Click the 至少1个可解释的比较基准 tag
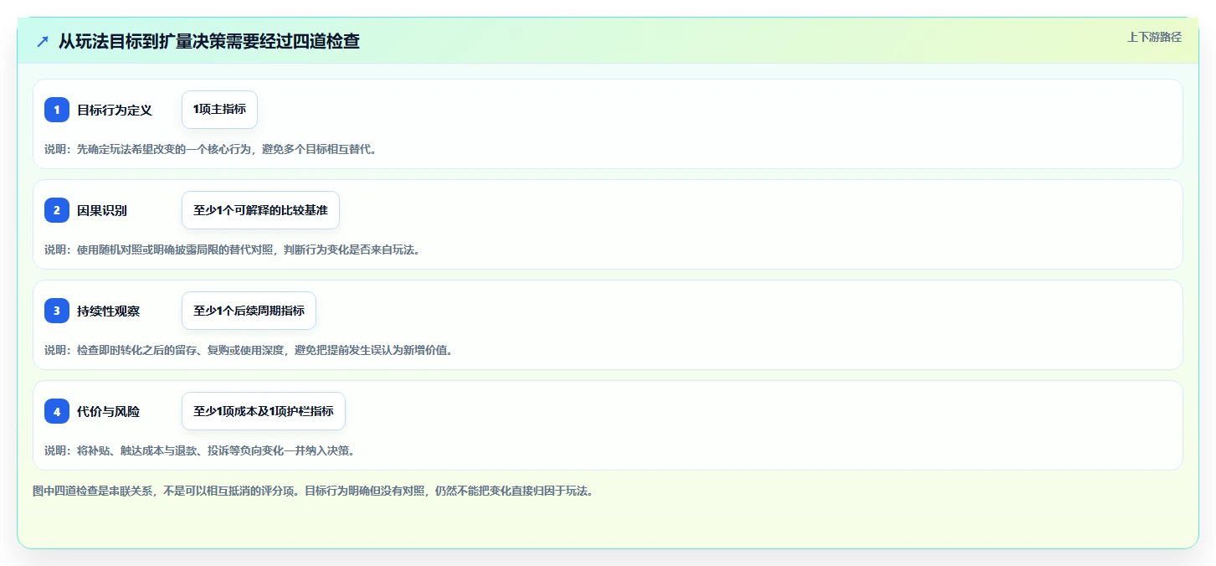This screenshot has height=566, width=1216. pos(260,210)
